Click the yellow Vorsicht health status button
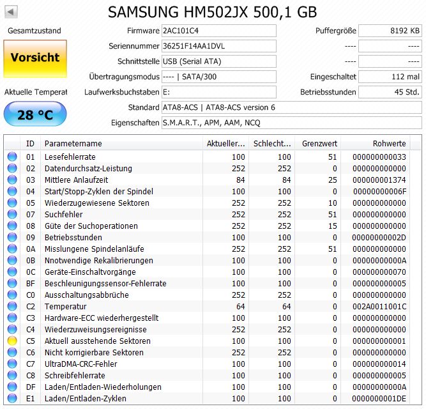Image resolution: width=426 pixels, height=409 pixels. point(35,58)
